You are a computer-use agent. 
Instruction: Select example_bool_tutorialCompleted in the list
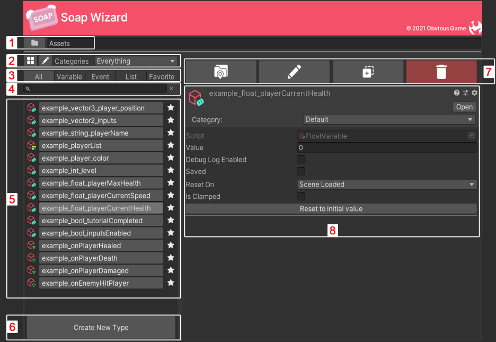pyautogui.click(x=101, y=221)
